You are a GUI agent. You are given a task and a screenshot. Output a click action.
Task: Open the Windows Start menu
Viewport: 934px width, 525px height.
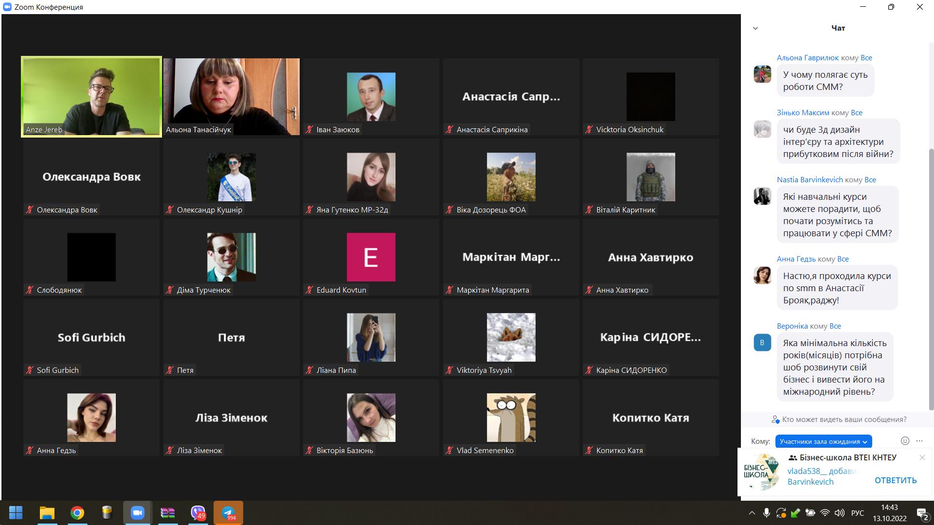click(x=16, y=513)
